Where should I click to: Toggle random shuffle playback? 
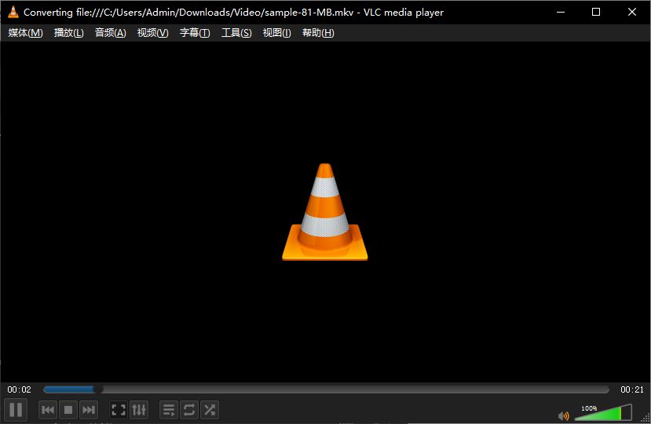coord(210,410)
